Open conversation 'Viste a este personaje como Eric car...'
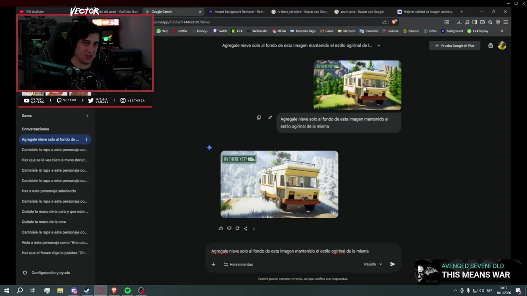 coord(55,243)
